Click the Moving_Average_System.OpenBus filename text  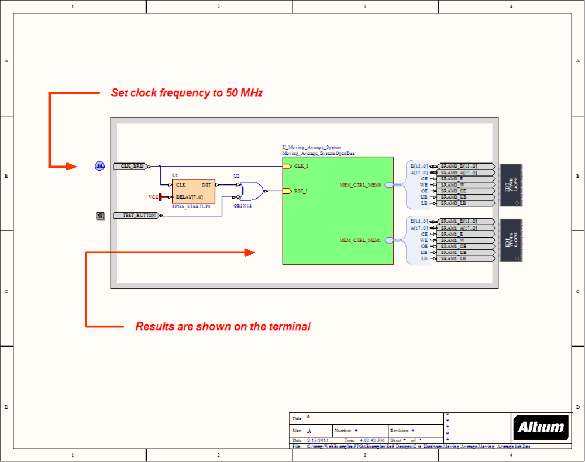click(318, 153)
